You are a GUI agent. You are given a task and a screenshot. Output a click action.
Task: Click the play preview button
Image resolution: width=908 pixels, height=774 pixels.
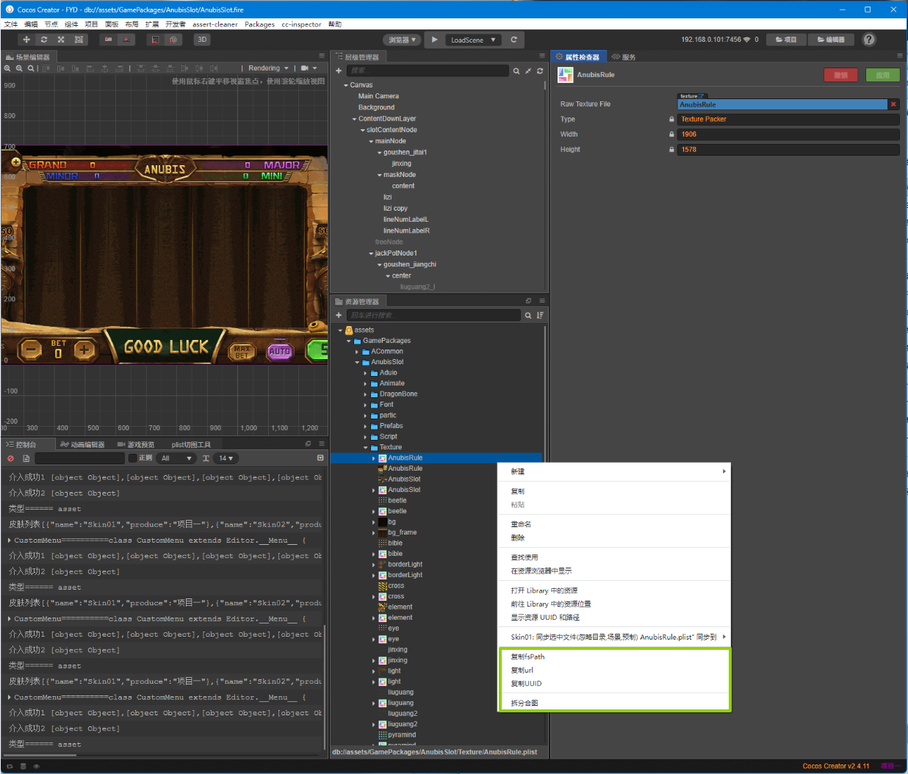(435, 40)
